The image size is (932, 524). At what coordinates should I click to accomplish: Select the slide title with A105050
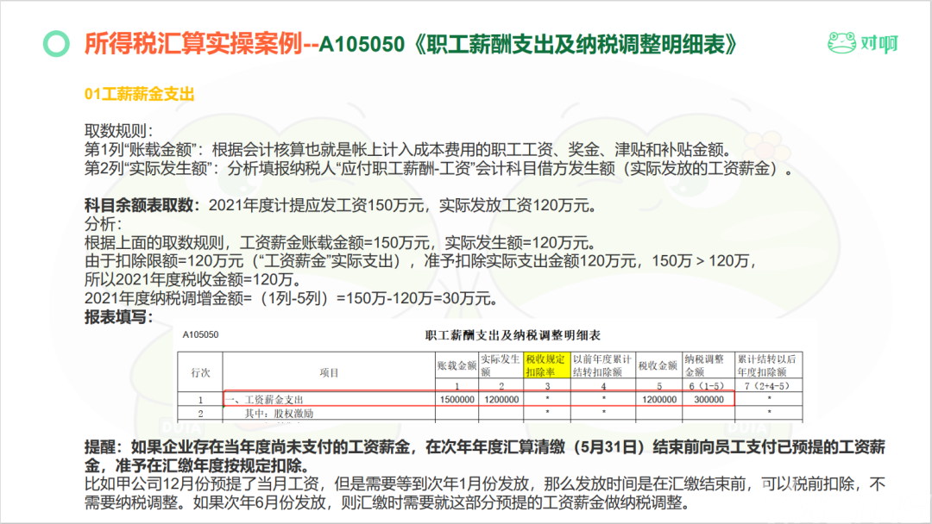click(x=410, y=44)
